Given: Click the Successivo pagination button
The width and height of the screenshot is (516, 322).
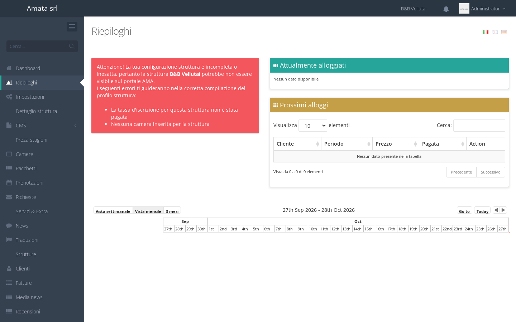Looking at the screenshot, I should pyautogui.click(x=491, y=172).
